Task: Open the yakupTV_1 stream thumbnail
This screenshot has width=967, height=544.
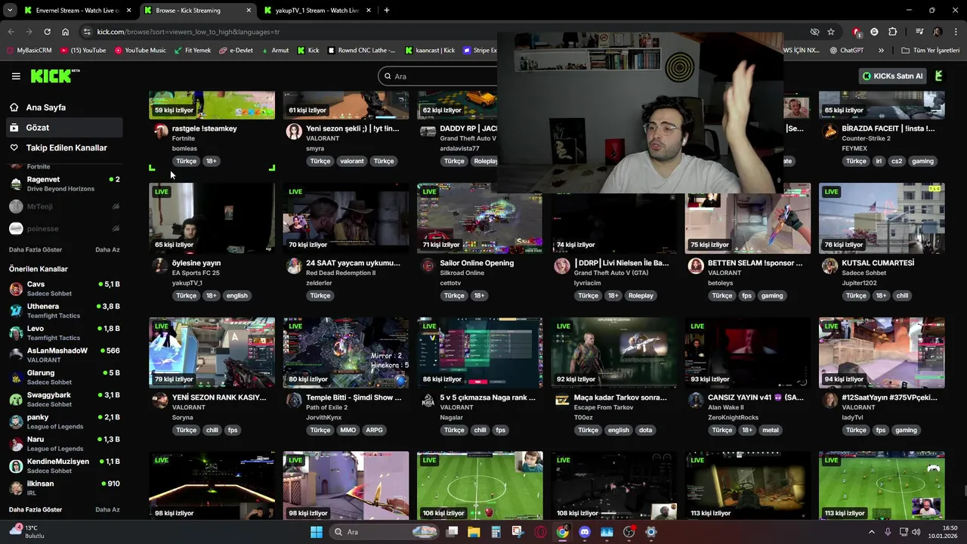Action: [x=212, y=218]
